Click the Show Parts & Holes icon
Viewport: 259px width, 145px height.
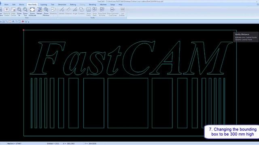point(102,10)
